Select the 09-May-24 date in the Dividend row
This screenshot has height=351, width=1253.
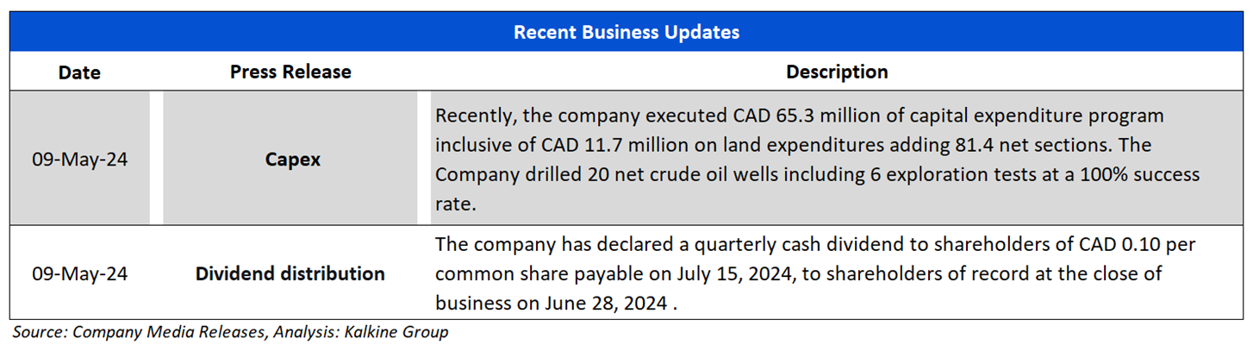pyautogui.click(x=79, y=274)
